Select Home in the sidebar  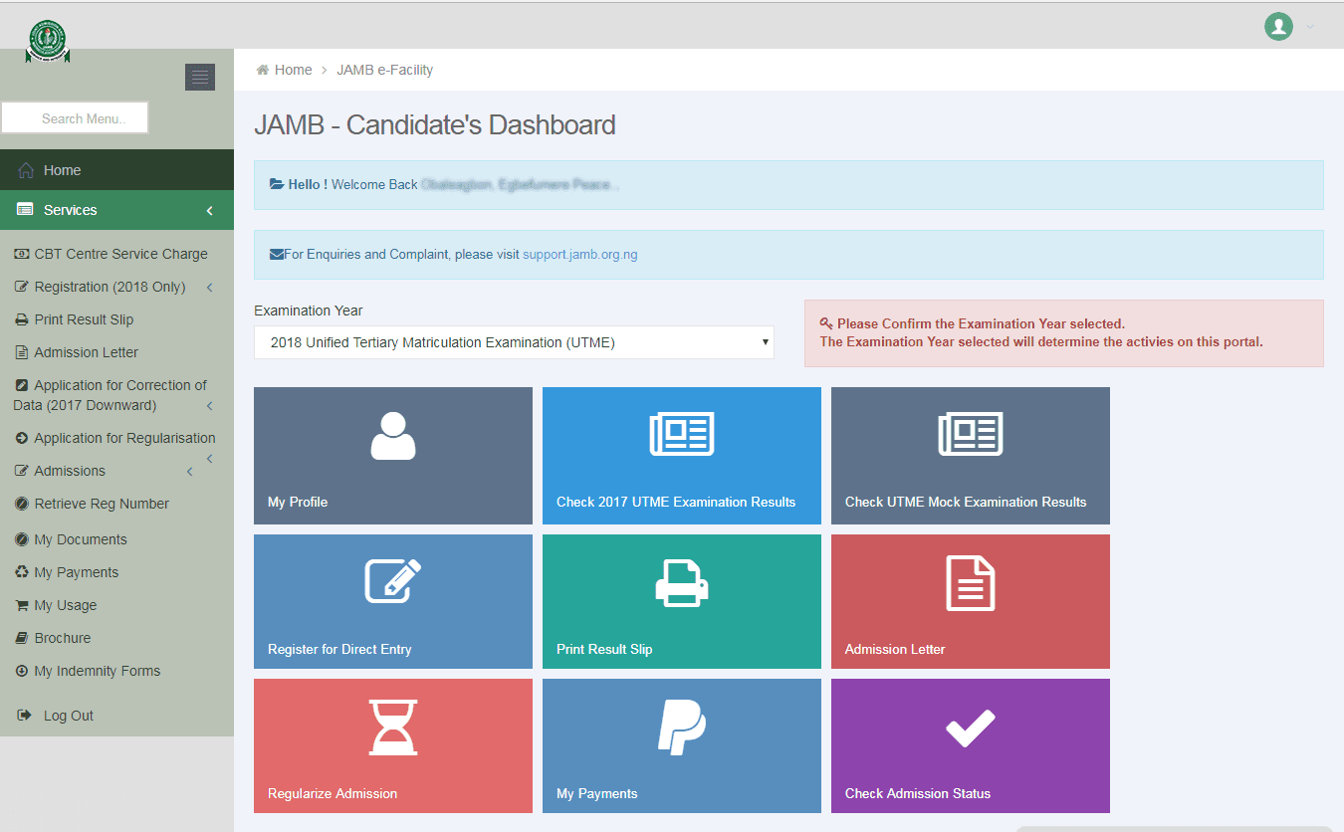click(x=60, y=169)
